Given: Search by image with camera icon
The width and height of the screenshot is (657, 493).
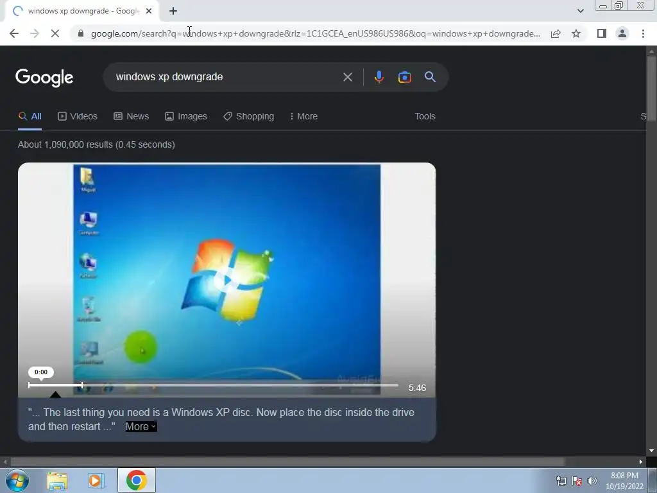Looking at the screenshot, I should click(x=404, y=77).
